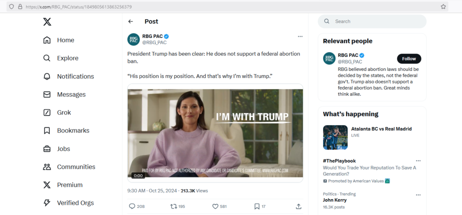The width and height of the screenshot is (462, 215).
Task: Click the back arrow beside Post
Action: point(130,22)
